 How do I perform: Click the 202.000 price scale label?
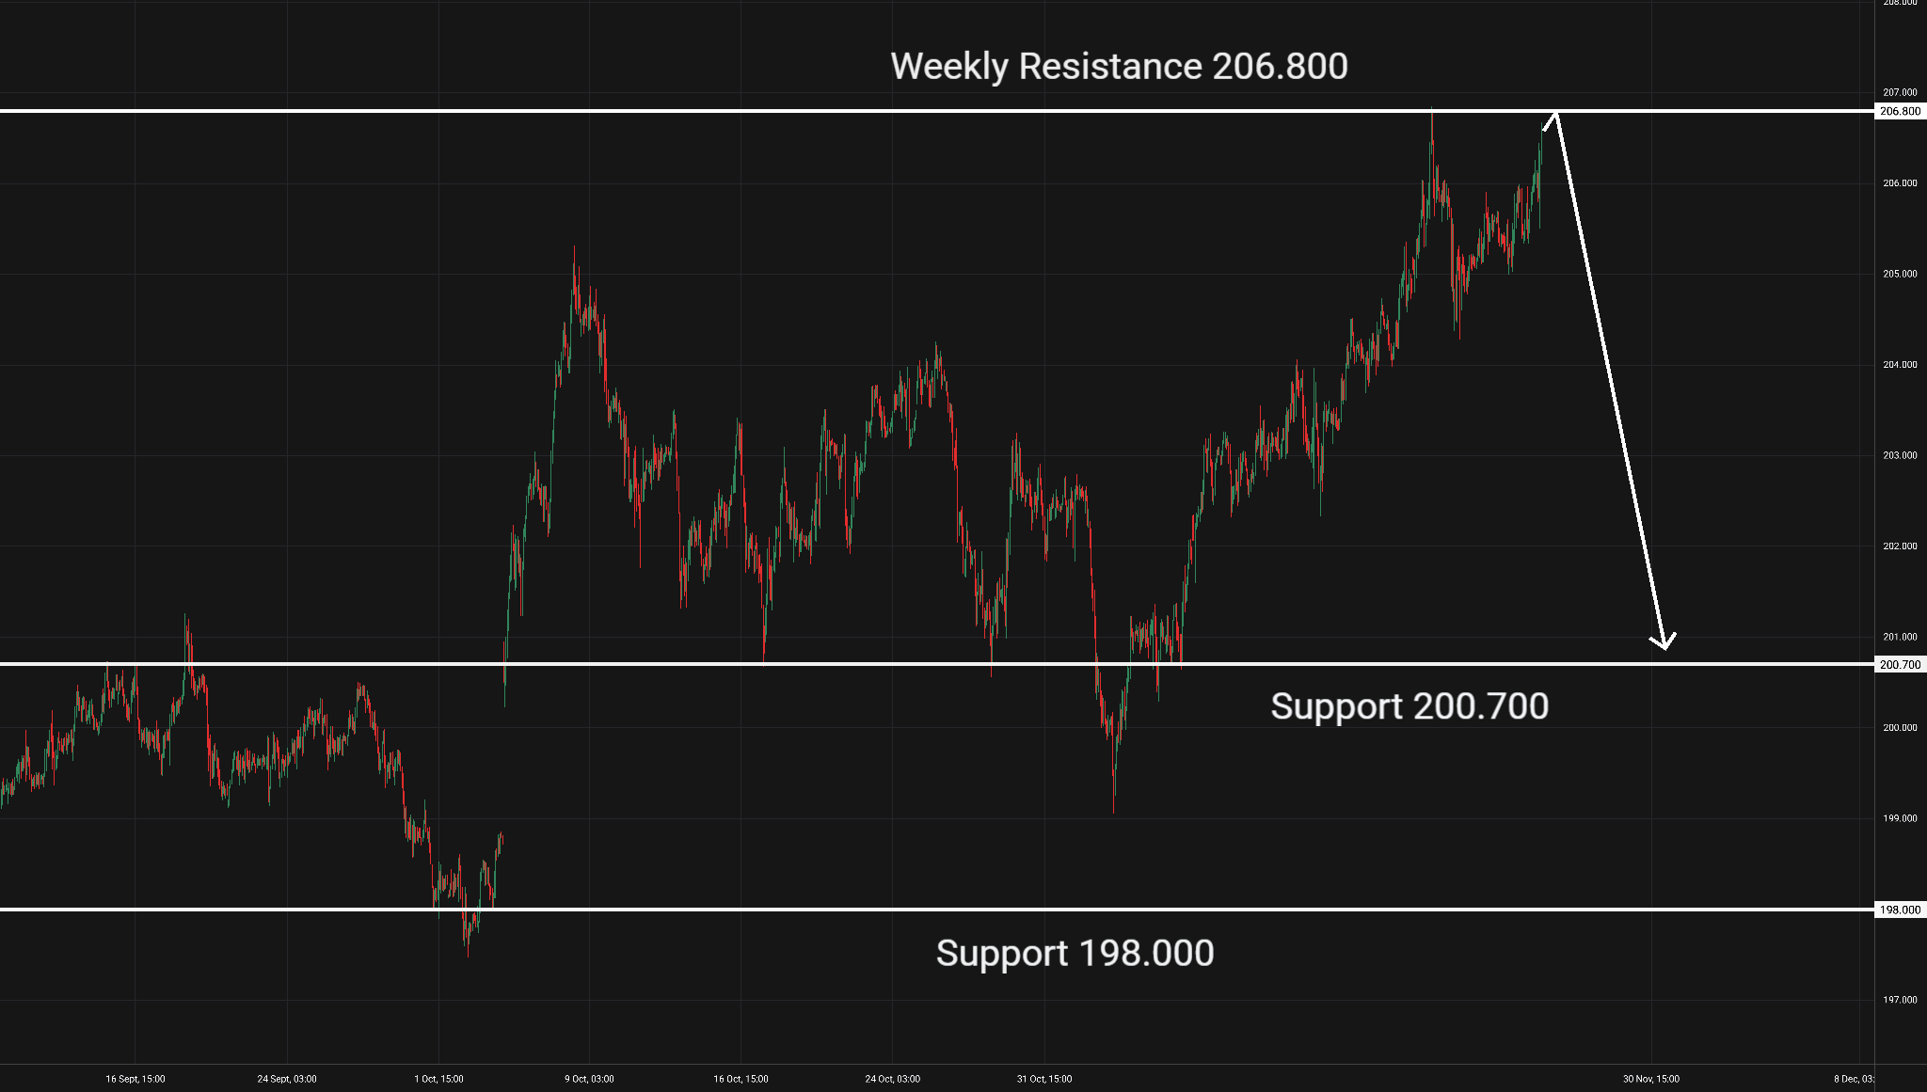point(1900,546)
